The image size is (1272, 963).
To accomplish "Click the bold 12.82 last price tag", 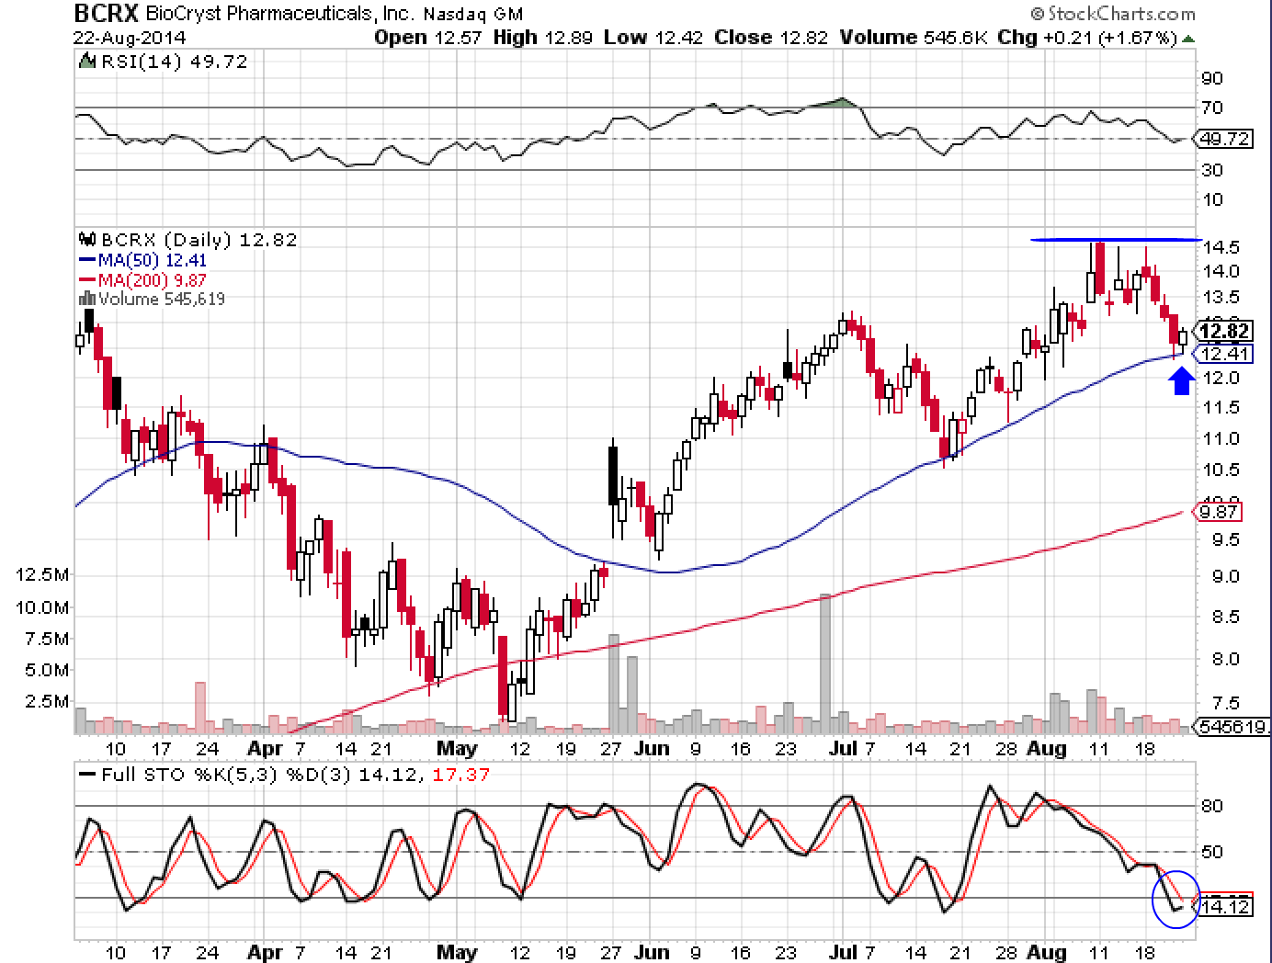I will (1225, 332).
